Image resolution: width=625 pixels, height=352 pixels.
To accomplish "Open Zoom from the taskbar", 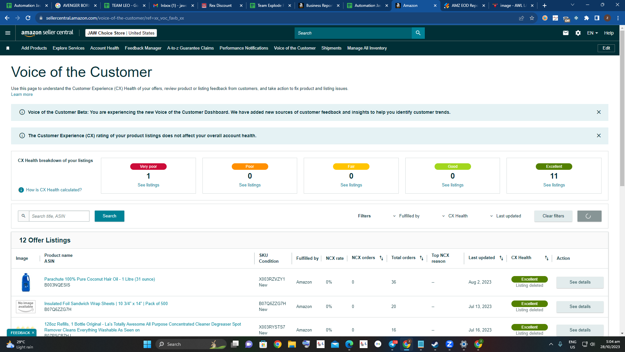I will pyautogui.click(x=450, y=344).
